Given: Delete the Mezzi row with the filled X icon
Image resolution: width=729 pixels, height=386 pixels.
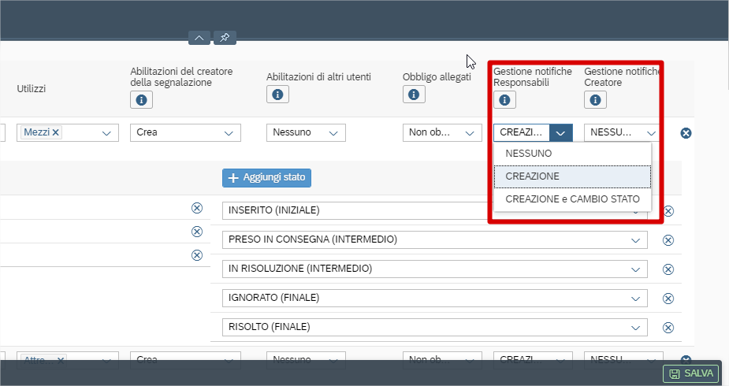Looking at the screenshot, I should 686,133.
